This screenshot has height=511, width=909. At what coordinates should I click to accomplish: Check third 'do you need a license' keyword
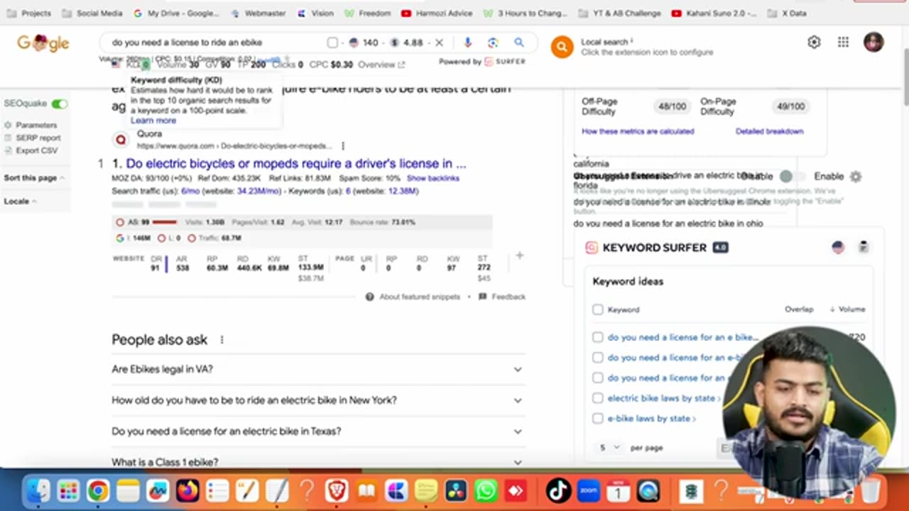tap(597, 378)
